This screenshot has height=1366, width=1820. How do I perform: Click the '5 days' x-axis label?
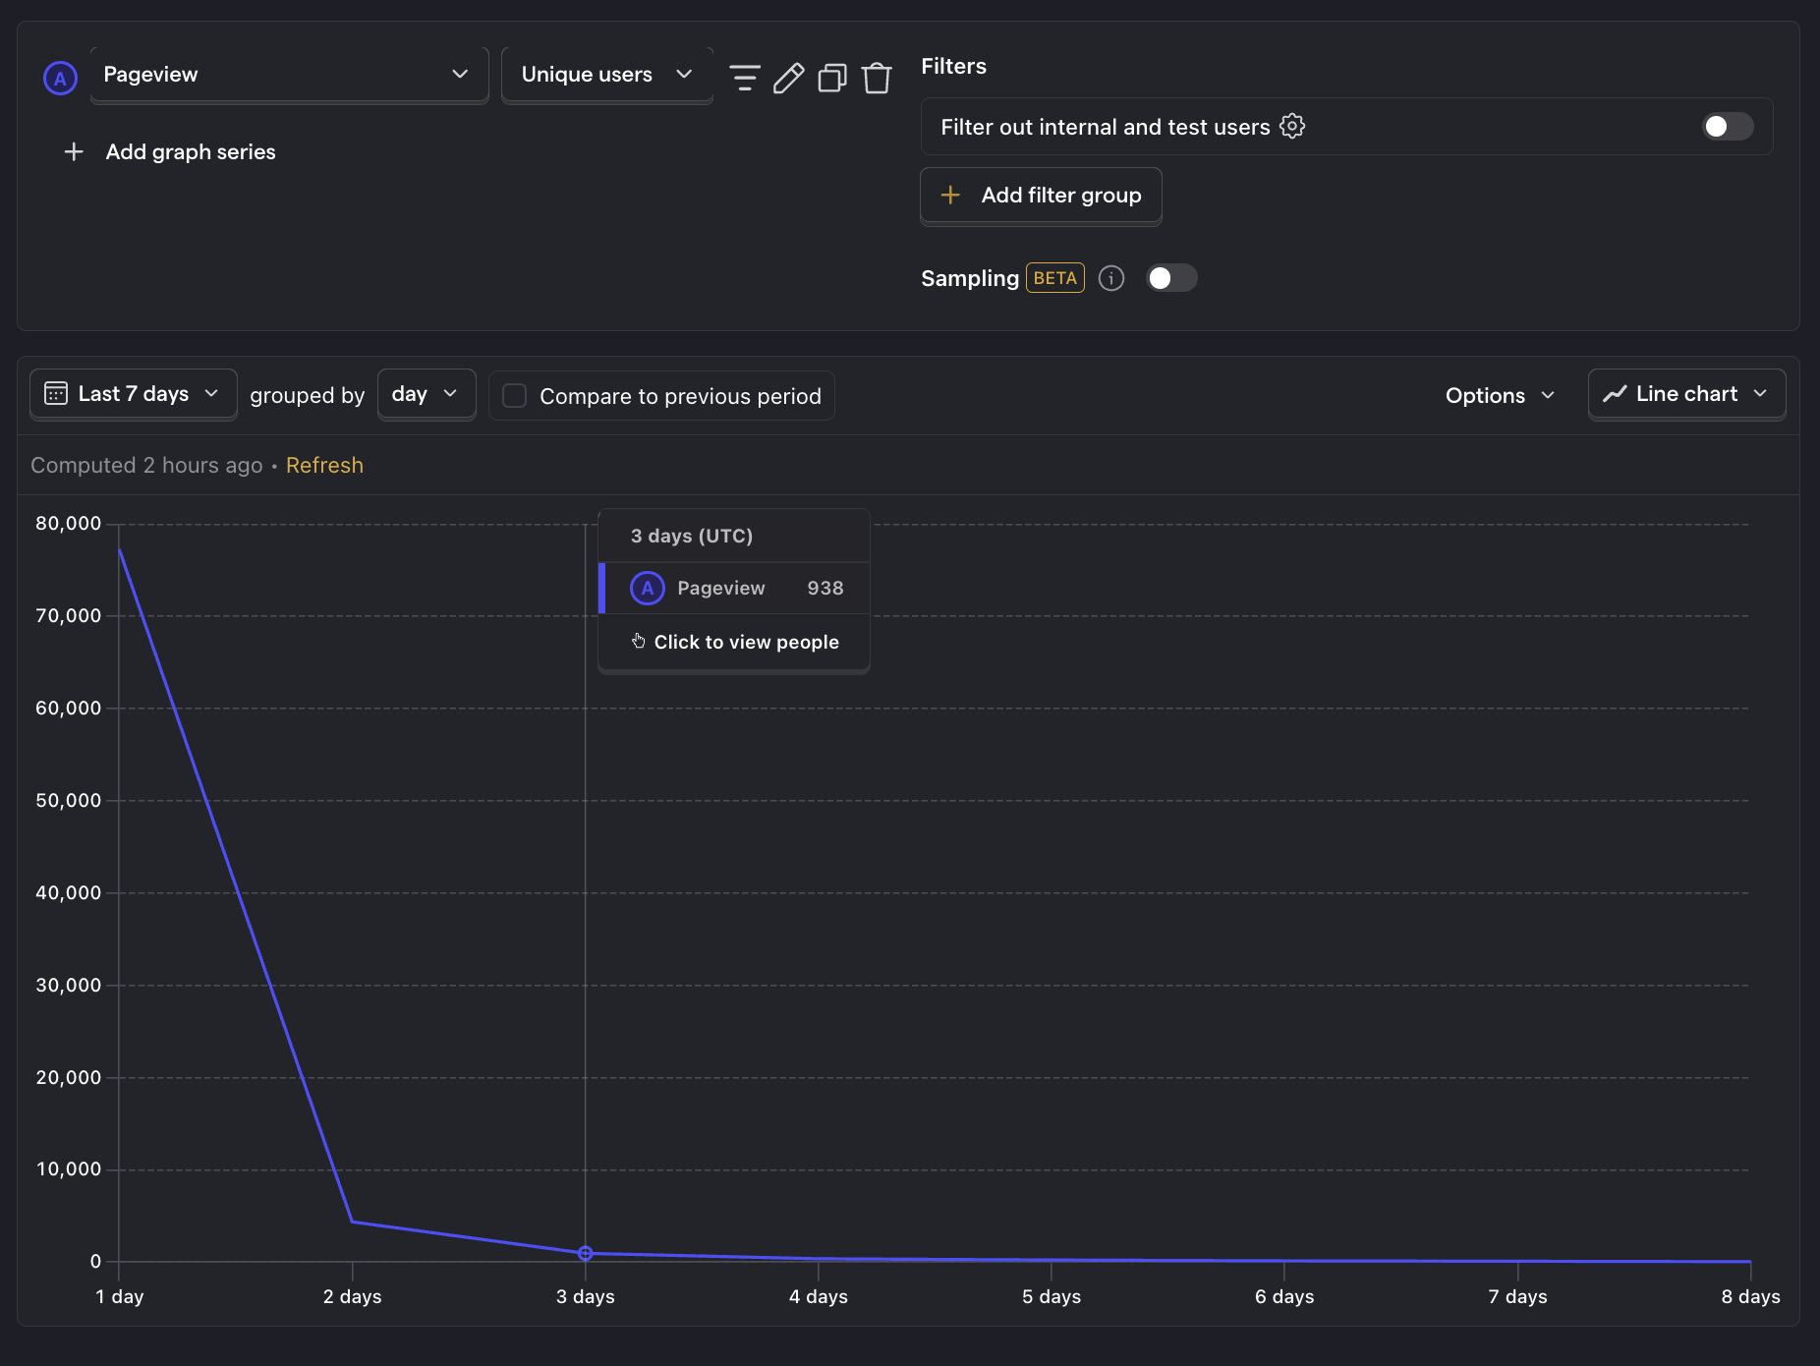tap(1051, 1296)
